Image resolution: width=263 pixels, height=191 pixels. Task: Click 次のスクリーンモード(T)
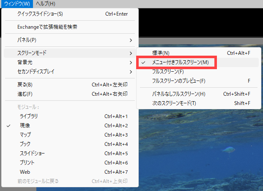pyautogui.click(x=174, y=103)
